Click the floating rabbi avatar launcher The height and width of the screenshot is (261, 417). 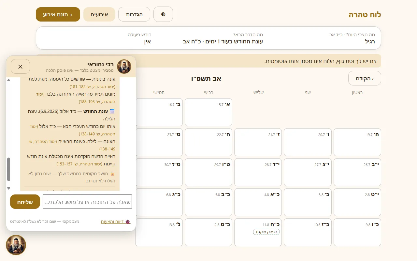coord(16,245)
